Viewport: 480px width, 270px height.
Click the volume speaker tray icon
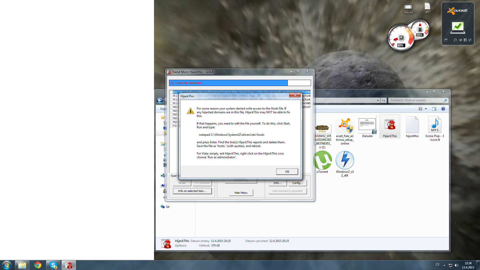click(456, 265)
